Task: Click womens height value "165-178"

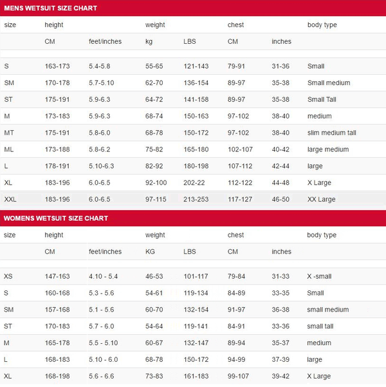Action: pyautogui.click(x=57, y=343)
